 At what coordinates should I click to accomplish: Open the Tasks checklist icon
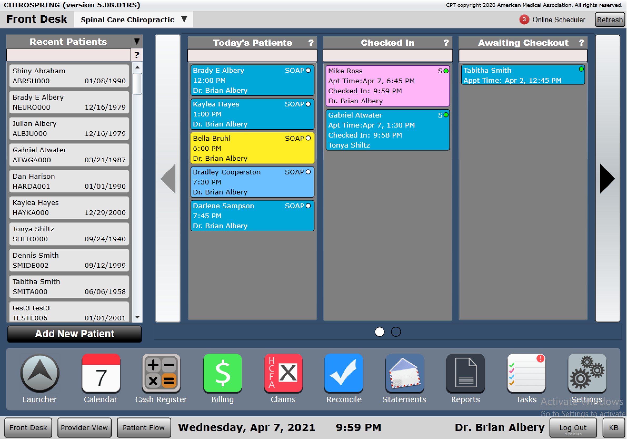pyautogui.click(x=526, y=373)
